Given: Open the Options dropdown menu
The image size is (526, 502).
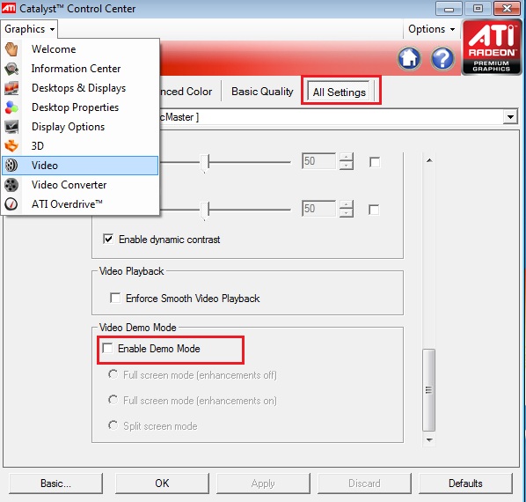Looking at the screenshot, I should coord(431,29).
